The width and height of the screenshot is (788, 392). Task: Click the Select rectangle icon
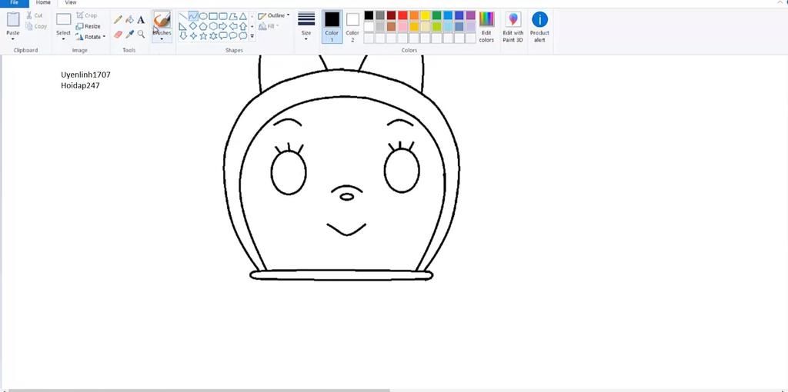tap(63, 19)
